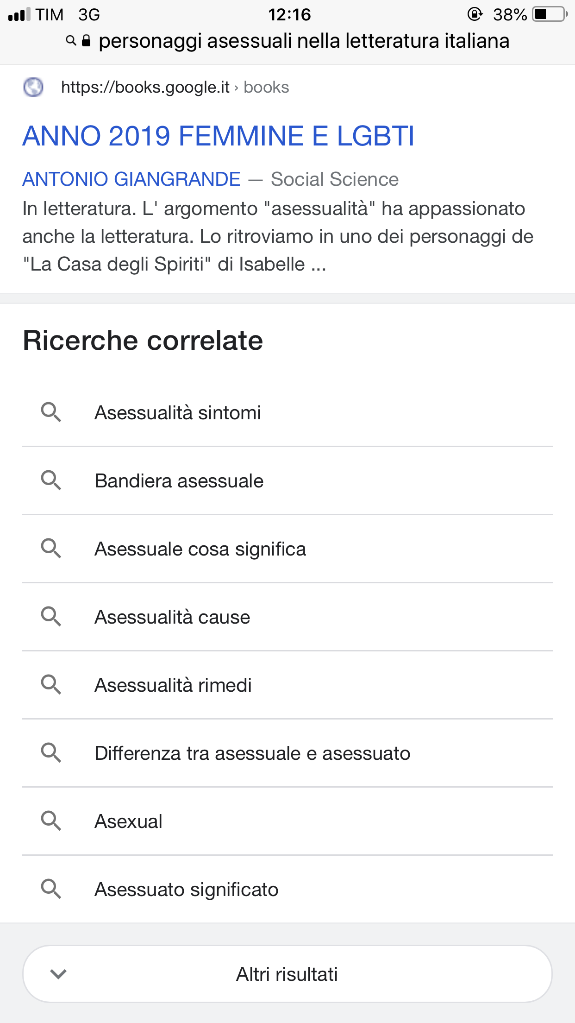Tap the padlock icon in the address bar
The image size is (575, 1023).
(x=86, y=41)
